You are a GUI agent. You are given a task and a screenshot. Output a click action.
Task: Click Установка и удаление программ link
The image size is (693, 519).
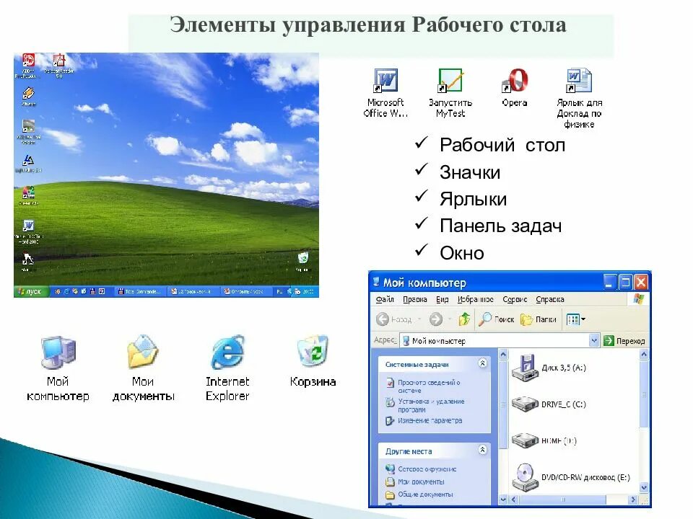(425, 405)
